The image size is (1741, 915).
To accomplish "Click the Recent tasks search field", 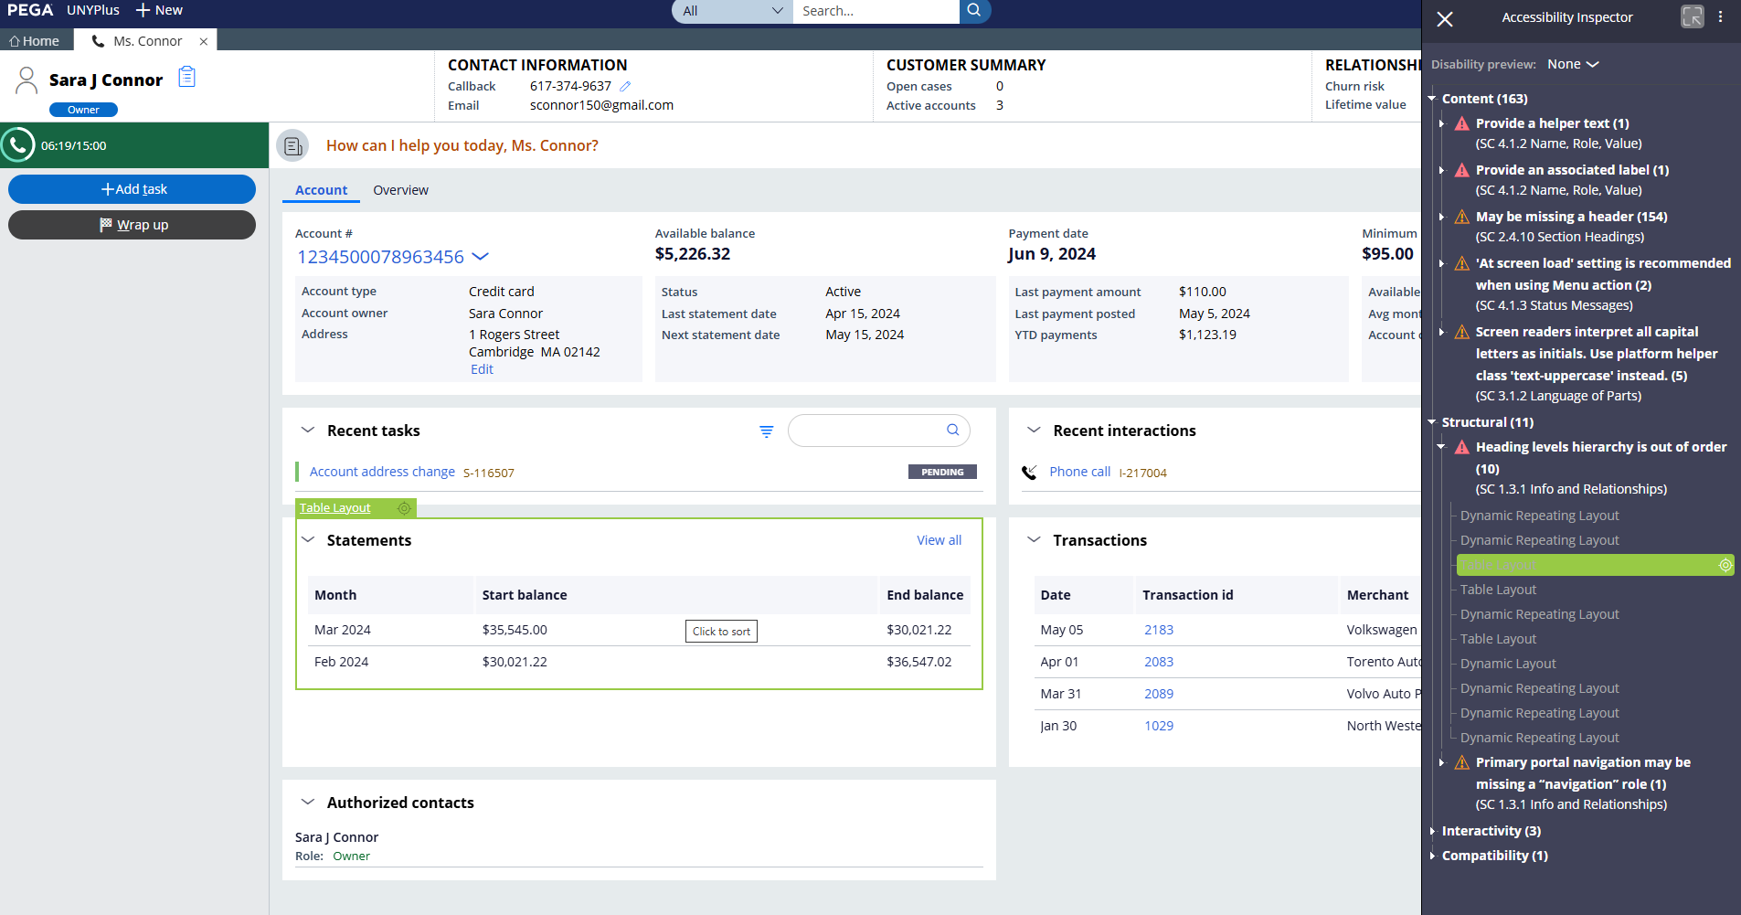I will (x=866, y=431).
